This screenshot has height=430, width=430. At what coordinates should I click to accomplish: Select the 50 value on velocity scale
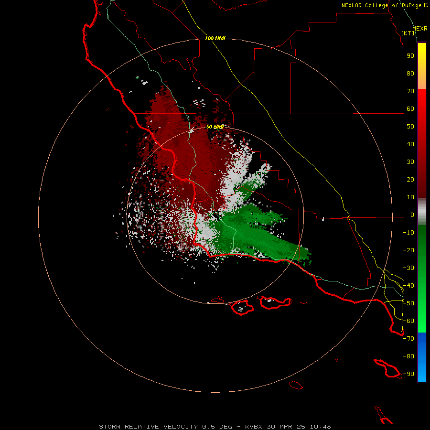[x=410, y=127]
